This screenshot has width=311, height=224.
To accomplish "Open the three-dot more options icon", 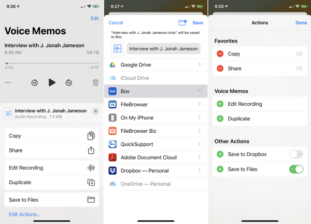I will coord(8,82).
